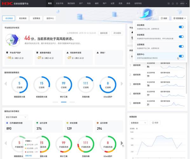Open the 安全可用域 selector dropdown
This screenshot has height=159, width=190.
[x=16, y=117]
